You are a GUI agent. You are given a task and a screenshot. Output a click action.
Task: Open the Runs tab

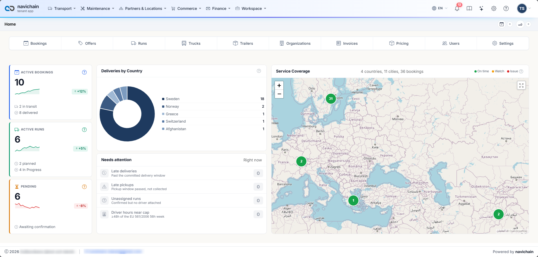point(139,43)
